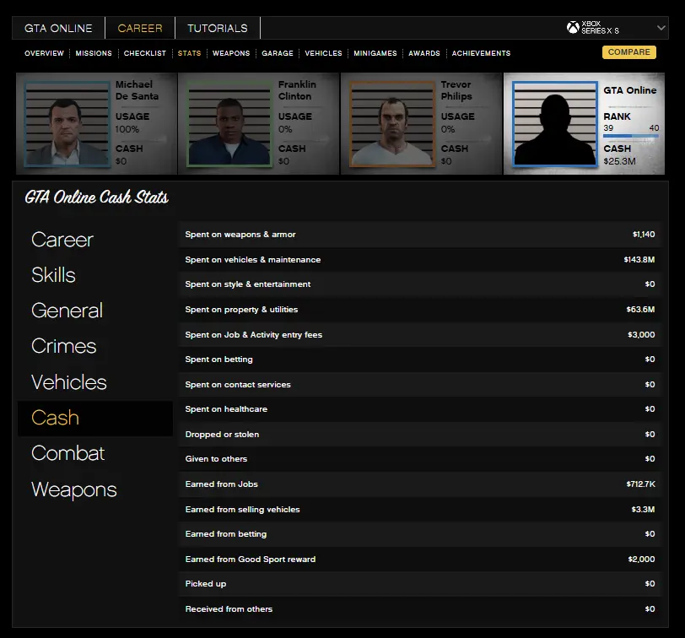
Task: Select Franklin Clinton's character portrait
Action: [229, 123]
